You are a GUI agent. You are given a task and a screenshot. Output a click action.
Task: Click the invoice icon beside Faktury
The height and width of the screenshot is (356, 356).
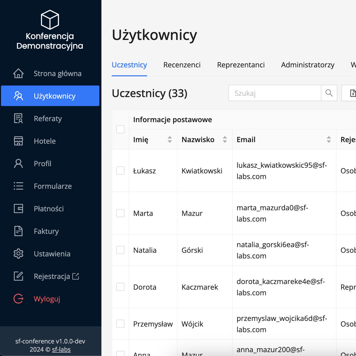[x=18, y=231]
